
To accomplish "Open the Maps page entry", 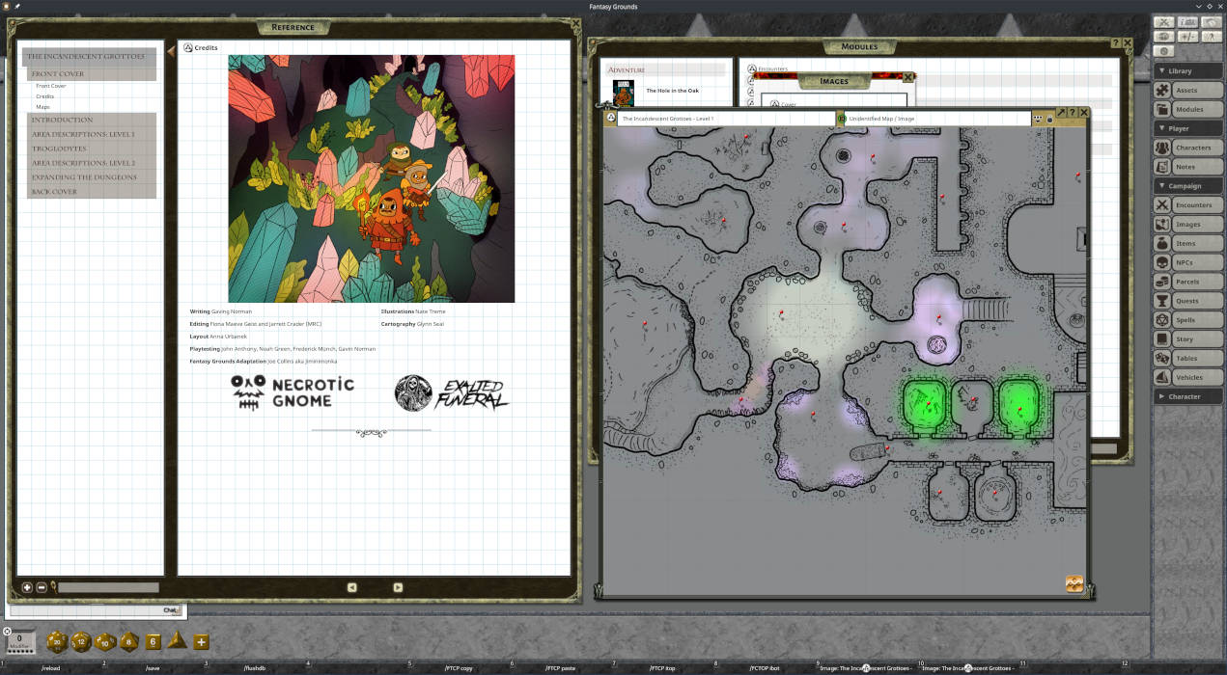I will tap(43, 107).
